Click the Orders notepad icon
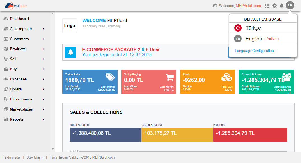This screenshot has height=163, width=301. [6, 89]
